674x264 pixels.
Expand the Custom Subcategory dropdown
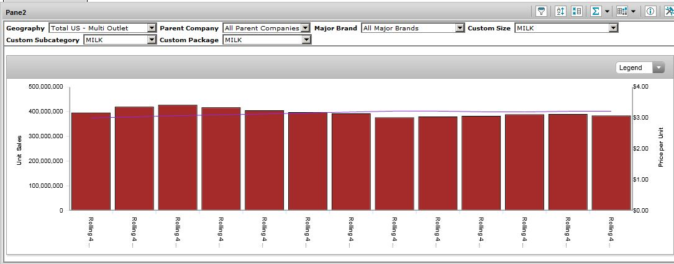point(152,40)
